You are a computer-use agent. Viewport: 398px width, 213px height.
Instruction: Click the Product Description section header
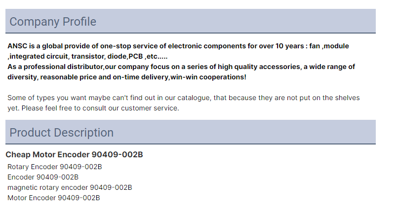pos(191,132)
